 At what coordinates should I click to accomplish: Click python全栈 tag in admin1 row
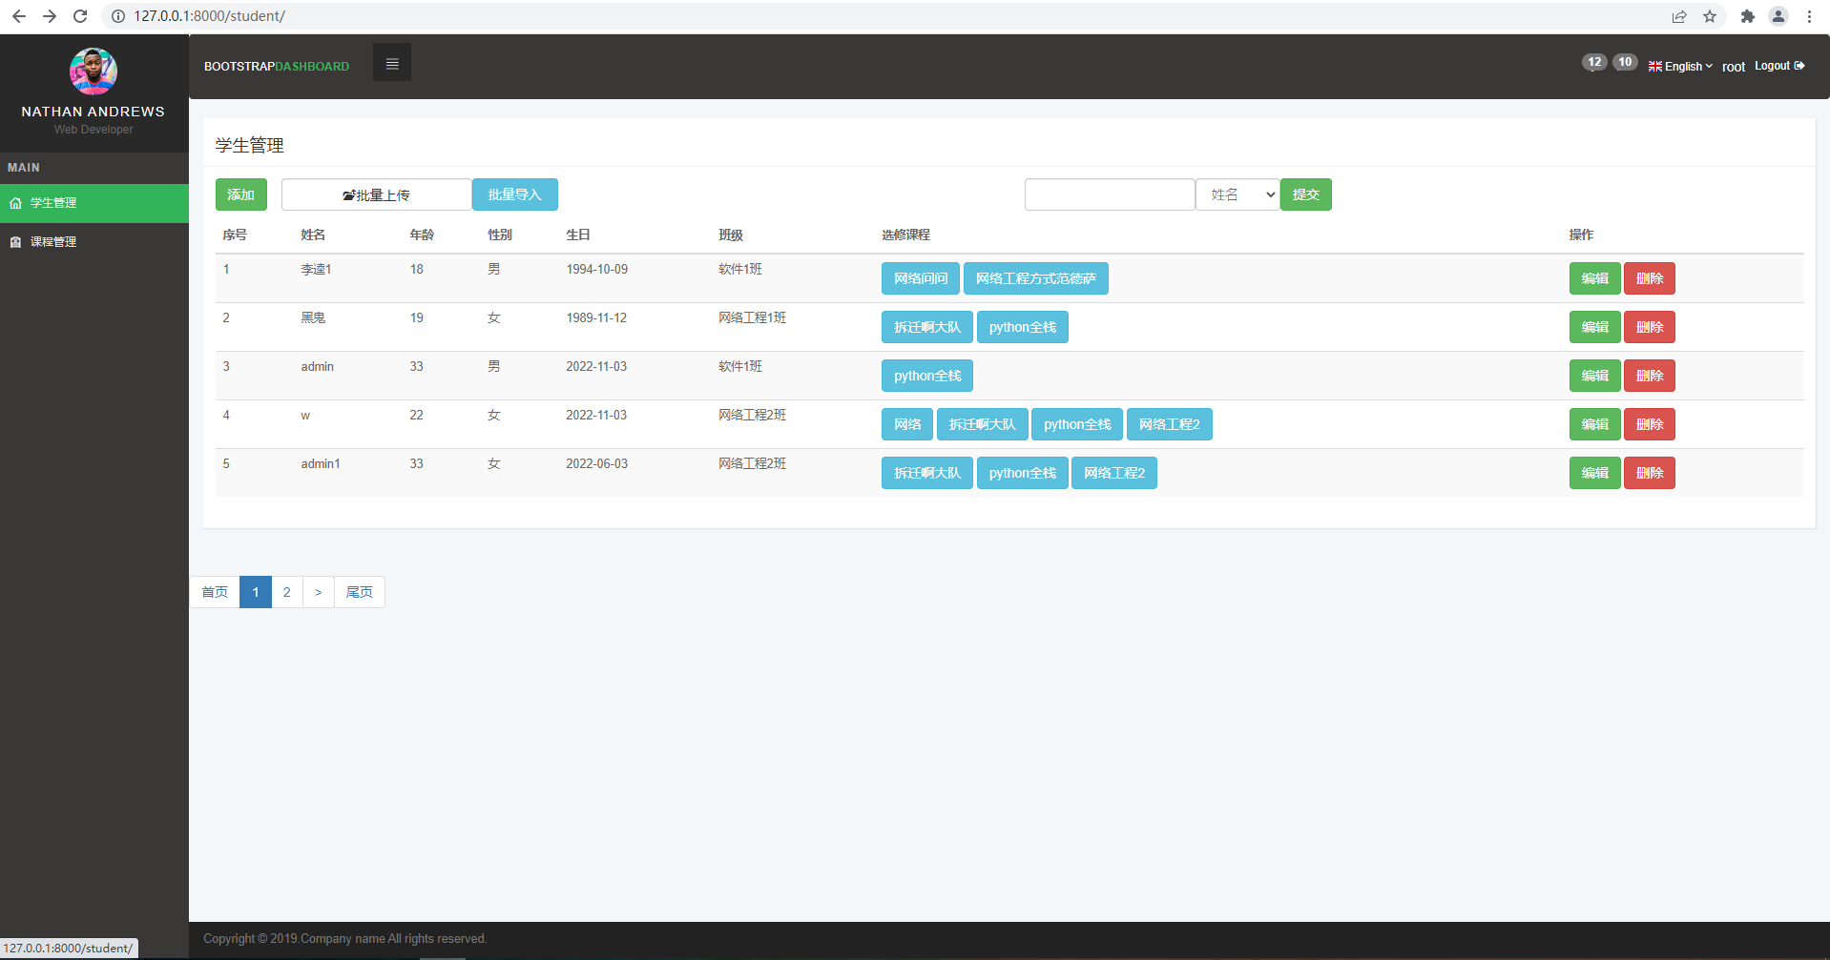1023,473
